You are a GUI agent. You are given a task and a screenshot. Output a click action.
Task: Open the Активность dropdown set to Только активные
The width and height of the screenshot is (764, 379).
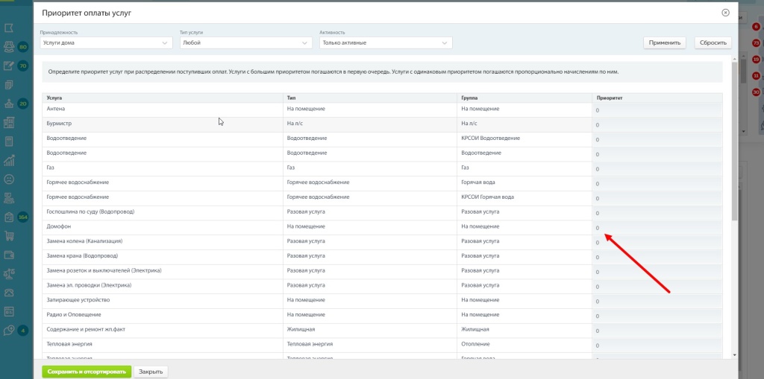[x=386, y=42]
